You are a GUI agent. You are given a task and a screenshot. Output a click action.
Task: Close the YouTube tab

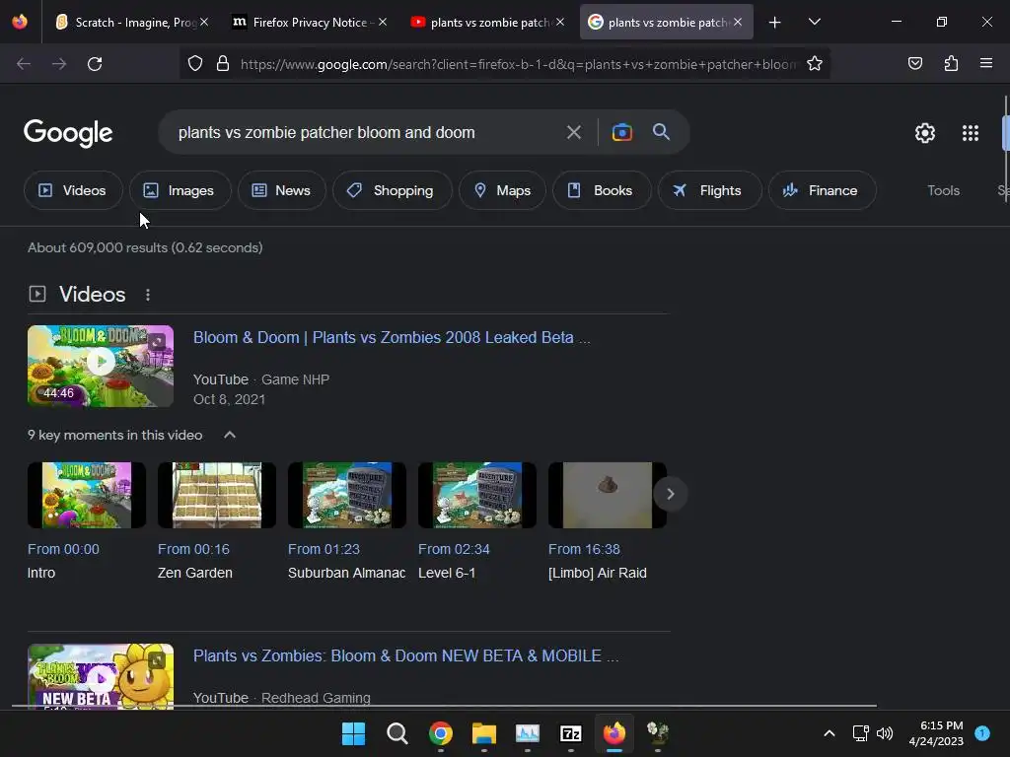(560, 22)
